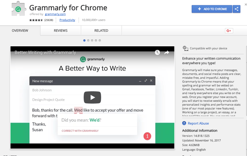
Task: Select the third carousel dot
Action: (92, 41)
